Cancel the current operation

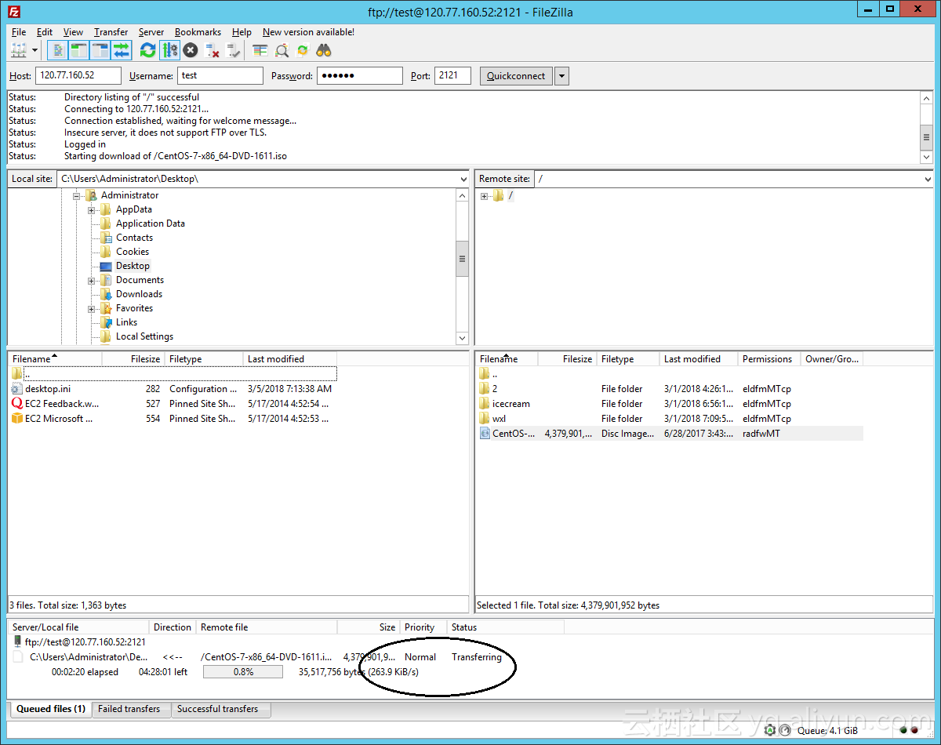[x=191, y=50]
